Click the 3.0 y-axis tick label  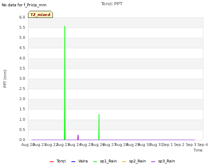click(x=22, y=78)
